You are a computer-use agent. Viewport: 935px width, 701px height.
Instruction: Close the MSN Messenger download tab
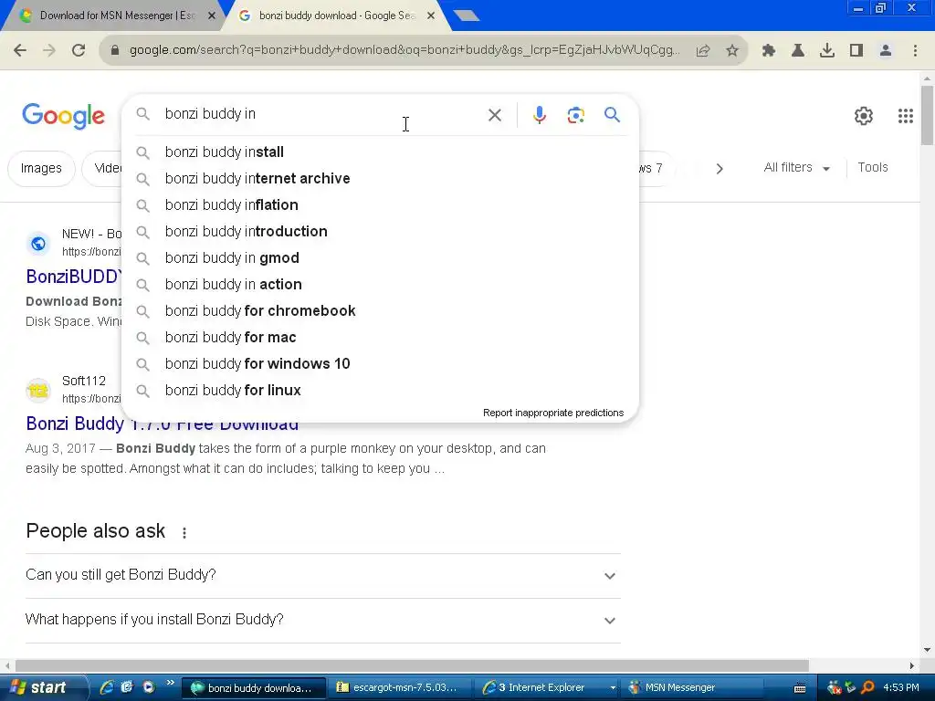[x=212, y=16]
